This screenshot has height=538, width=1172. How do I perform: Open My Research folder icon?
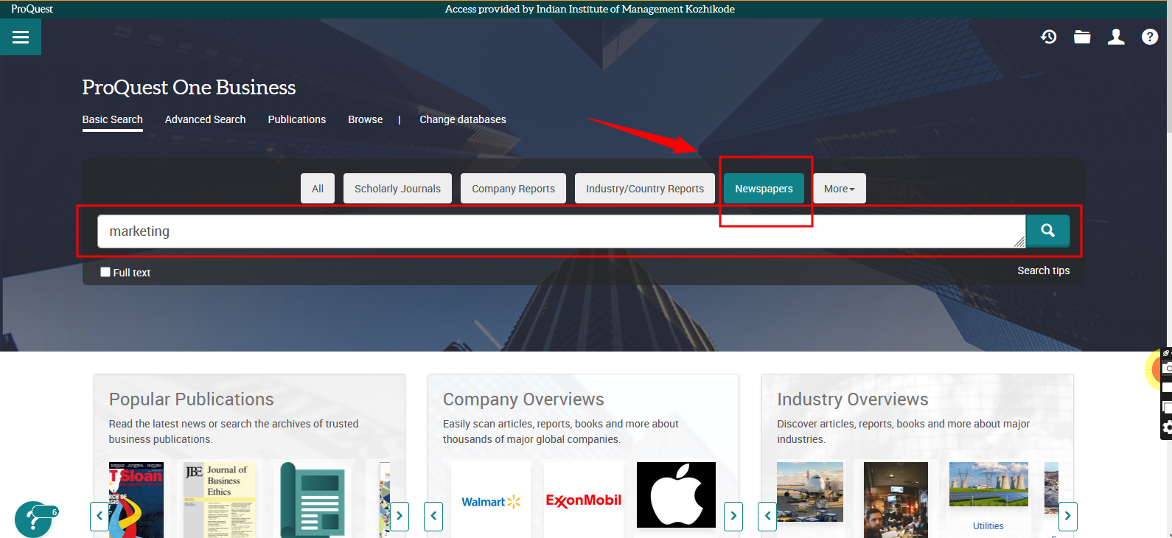coord(1082,37)
